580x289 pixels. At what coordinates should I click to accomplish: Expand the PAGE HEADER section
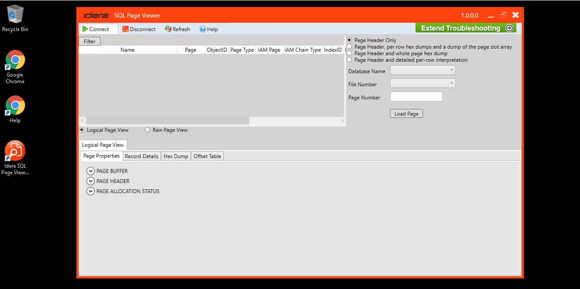[x=91, y=181]
